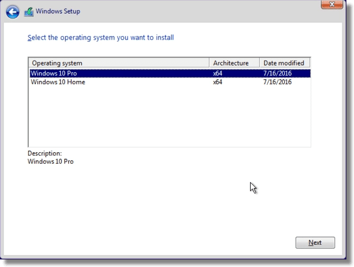Go back with the blue arrow button

(x=12, y=12)
